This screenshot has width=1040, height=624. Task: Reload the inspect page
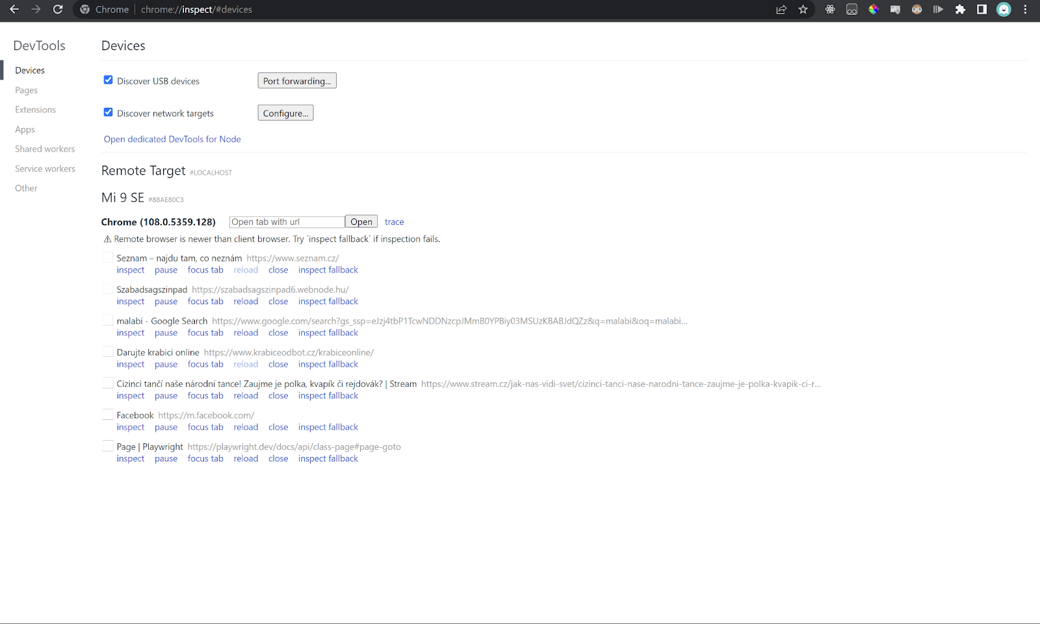point(58,9)
